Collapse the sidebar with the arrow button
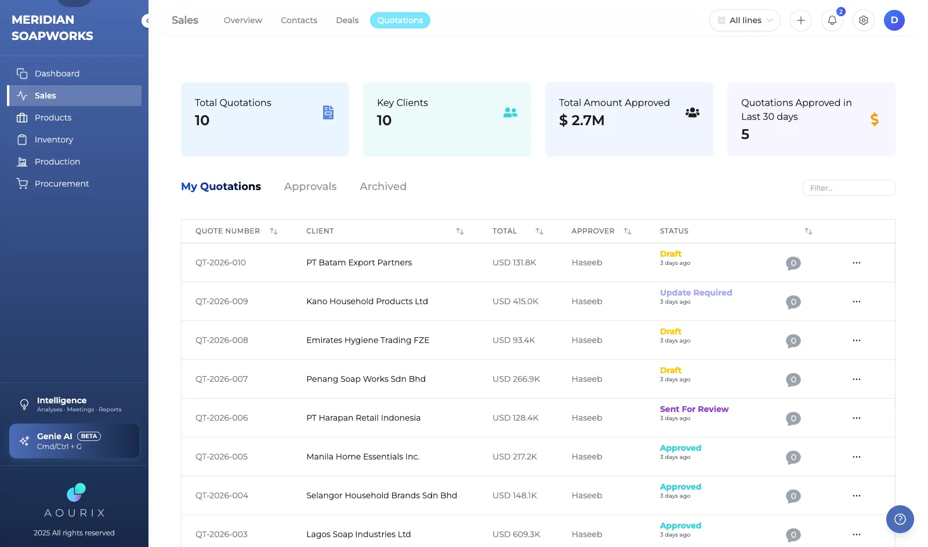 (147, 21)
